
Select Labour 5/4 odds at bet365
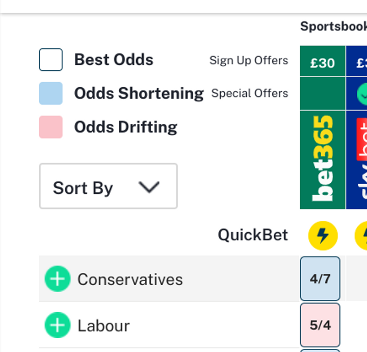(x=320, y=325)
